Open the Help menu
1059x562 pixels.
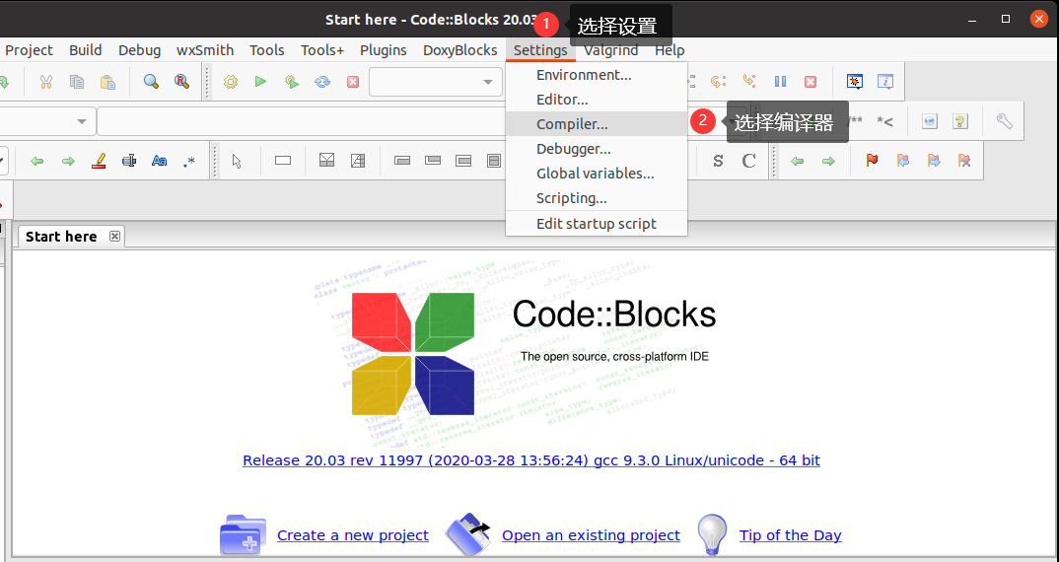point(670,50)
